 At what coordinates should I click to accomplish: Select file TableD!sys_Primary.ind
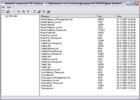point(51,54)
